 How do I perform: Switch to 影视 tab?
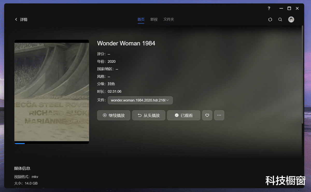pos(154,19)
